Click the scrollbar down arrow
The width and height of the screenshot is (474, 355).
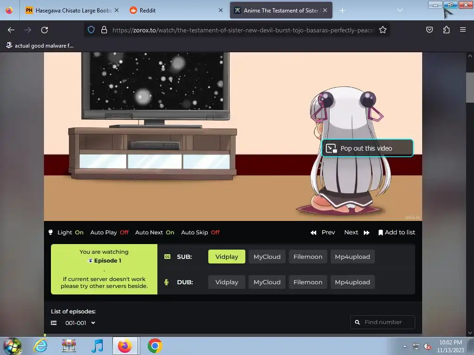(x=470, y=333)
